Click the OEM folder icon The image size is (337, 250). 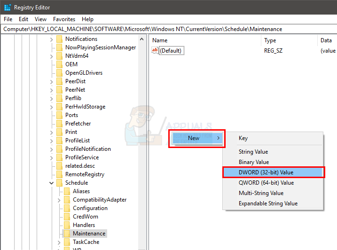(x=60, y=64)
